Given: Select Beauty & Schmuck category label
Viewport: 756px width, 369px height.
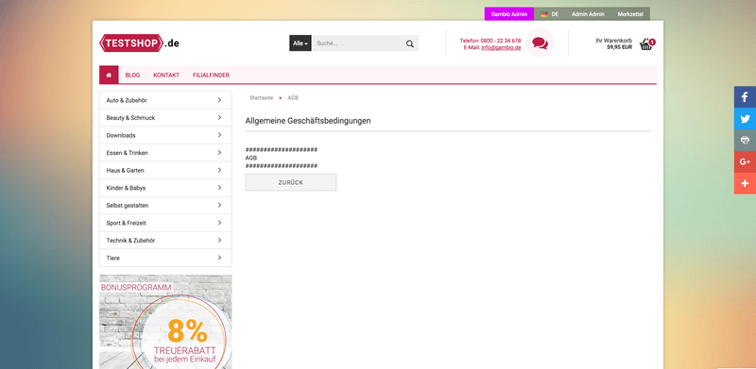Looking at the screenshot, I should pyautogui.click(x=130, y=118).
